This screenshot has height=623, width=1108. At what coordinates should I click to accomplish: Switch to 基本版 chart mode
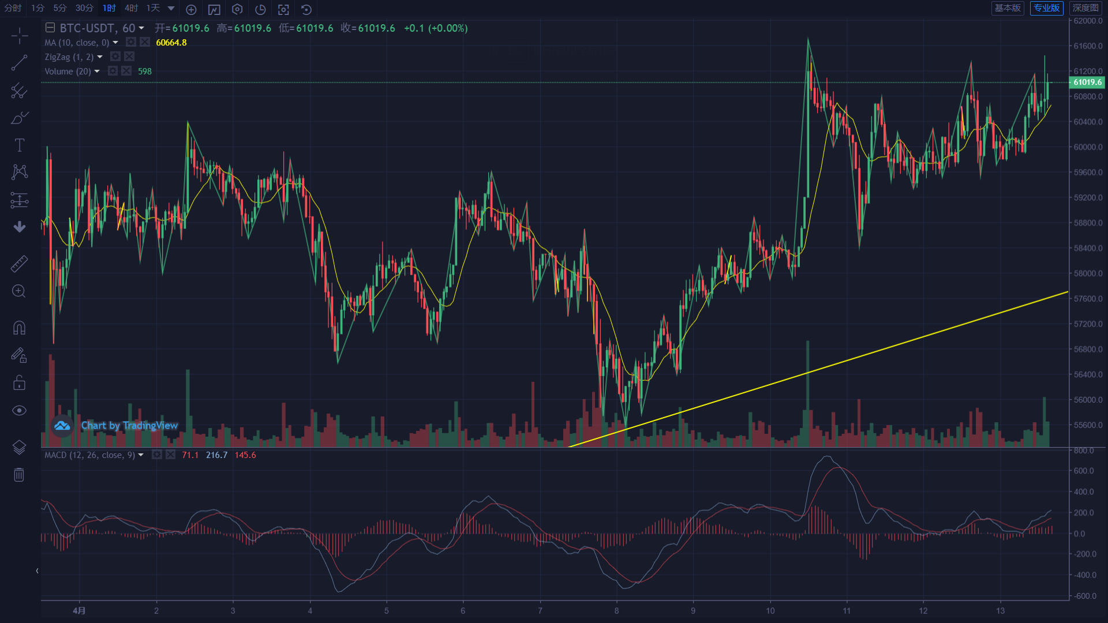[x=1008, y=8]
